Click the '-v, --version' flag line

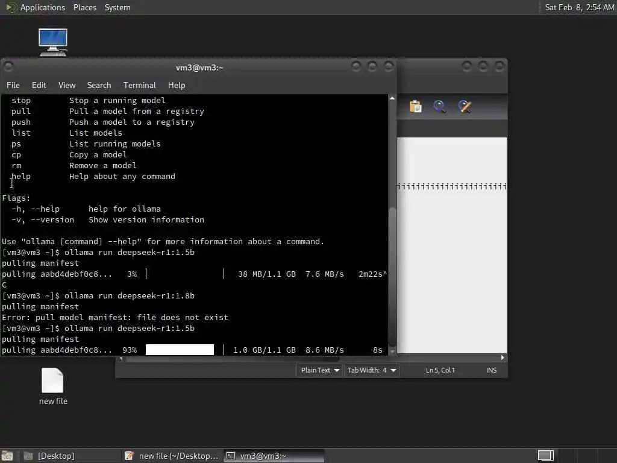107,219
